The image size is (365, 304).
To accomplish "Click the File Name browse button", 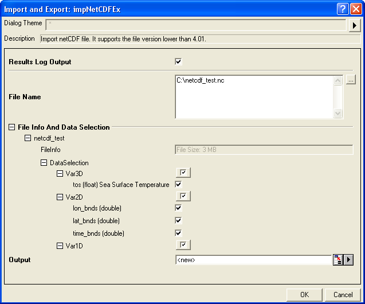I will (x=351, y=80).
